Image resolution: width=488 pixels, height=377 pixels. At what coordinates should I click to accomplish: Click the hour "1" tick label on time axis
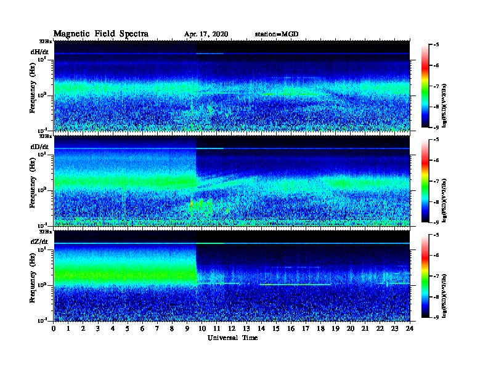68,328
